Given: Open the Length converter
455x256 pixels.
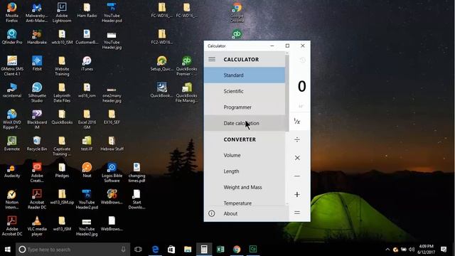Looking at the screenshot, I should [x=245, y=171].
